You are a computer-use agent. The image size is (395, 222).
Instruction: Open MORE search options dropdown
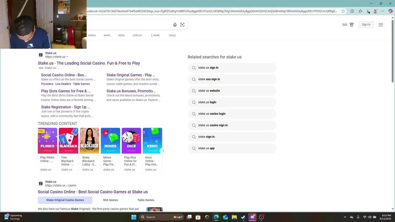coord(155,35)
